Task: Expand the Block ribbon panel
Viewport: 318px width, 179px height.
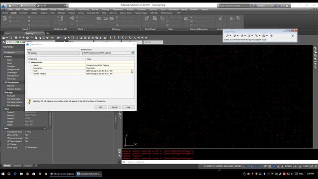Action: (x=81, y=29)
